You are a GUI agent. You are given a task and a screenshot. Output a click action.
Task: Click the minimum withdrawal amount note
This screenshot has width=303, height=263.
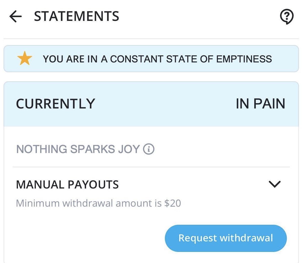coord(98,203)
